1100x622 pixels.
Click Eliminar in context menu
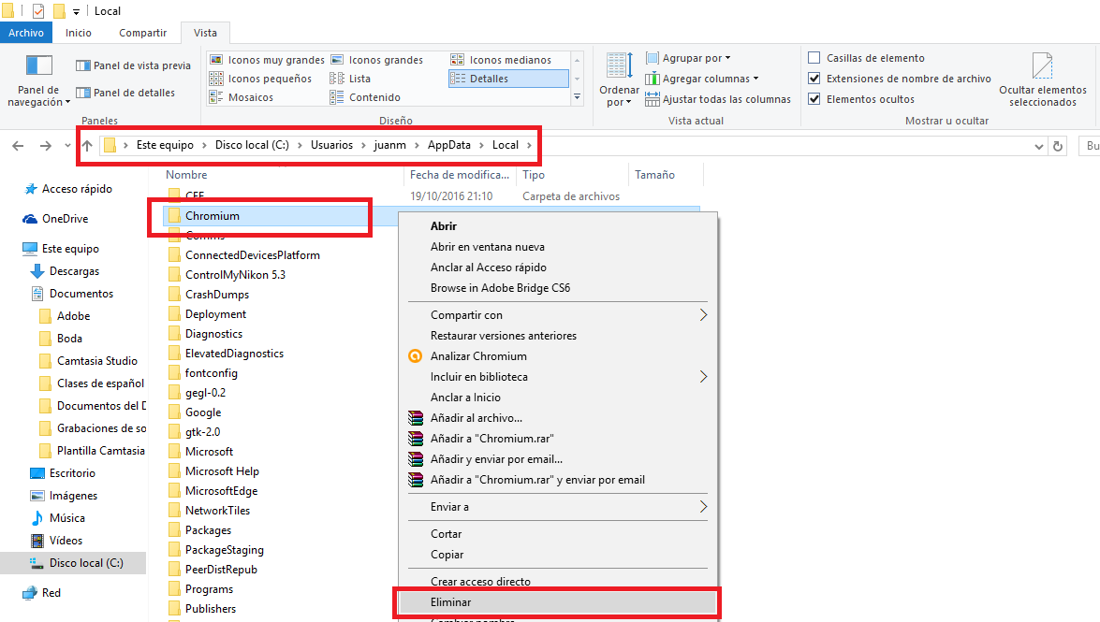[558, 602]
